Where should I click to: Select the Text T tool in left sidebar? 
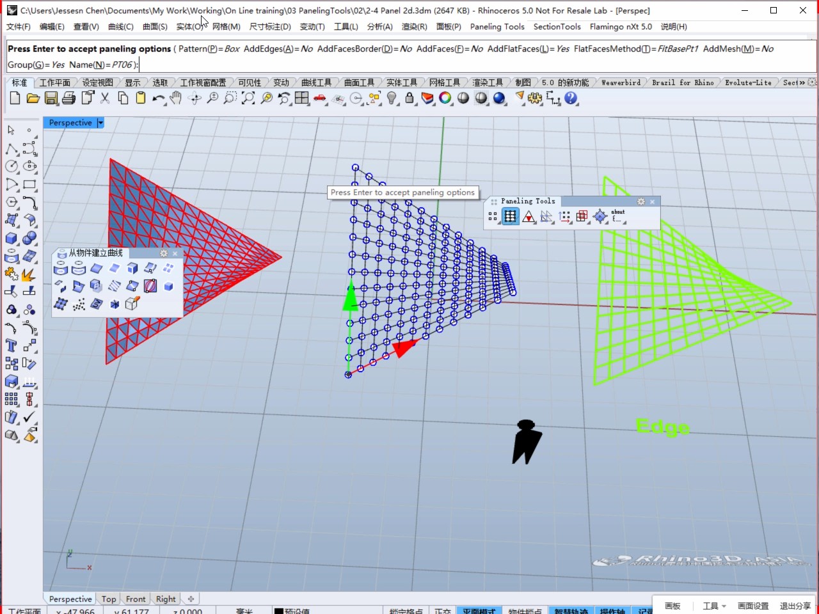(x=12, y=345)
